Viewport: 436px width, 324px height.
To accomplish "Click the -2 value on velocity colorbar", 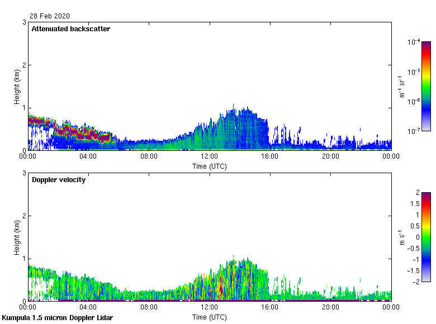I will tap(416, 282).
